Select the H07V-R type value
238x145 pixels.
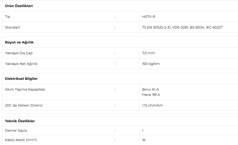[x=149, y=16]
